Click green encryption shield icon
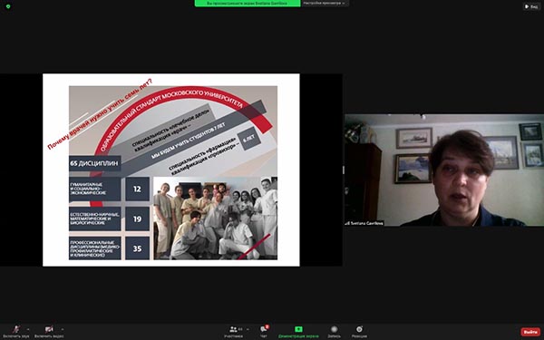Image resolution: width=544 pixels, height=340 pixels. click(8, 6)
